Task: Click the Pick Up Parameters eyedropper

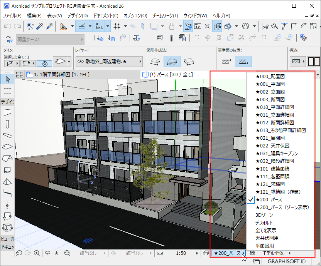Action: [40, 26]
